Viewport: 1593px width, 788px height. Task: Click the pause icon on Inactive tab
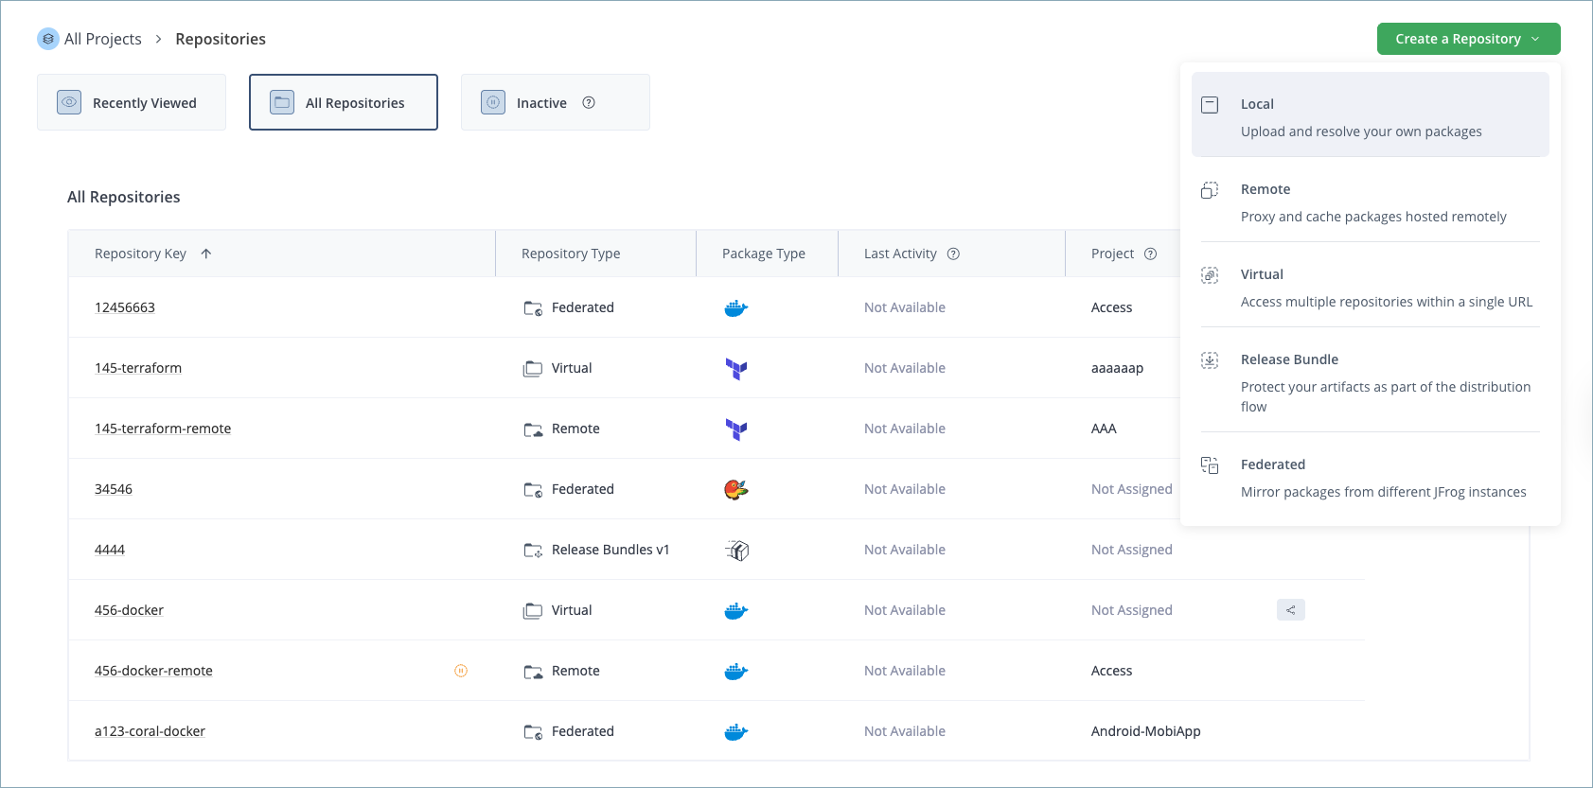click(x=493, y=102)
